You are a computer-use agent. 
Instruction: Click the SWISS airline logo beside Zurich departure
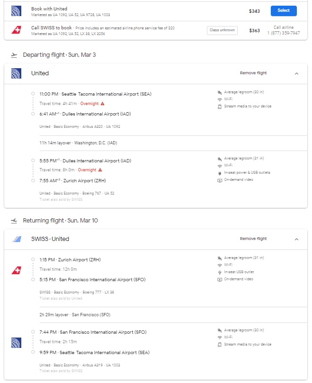(16, 270)
